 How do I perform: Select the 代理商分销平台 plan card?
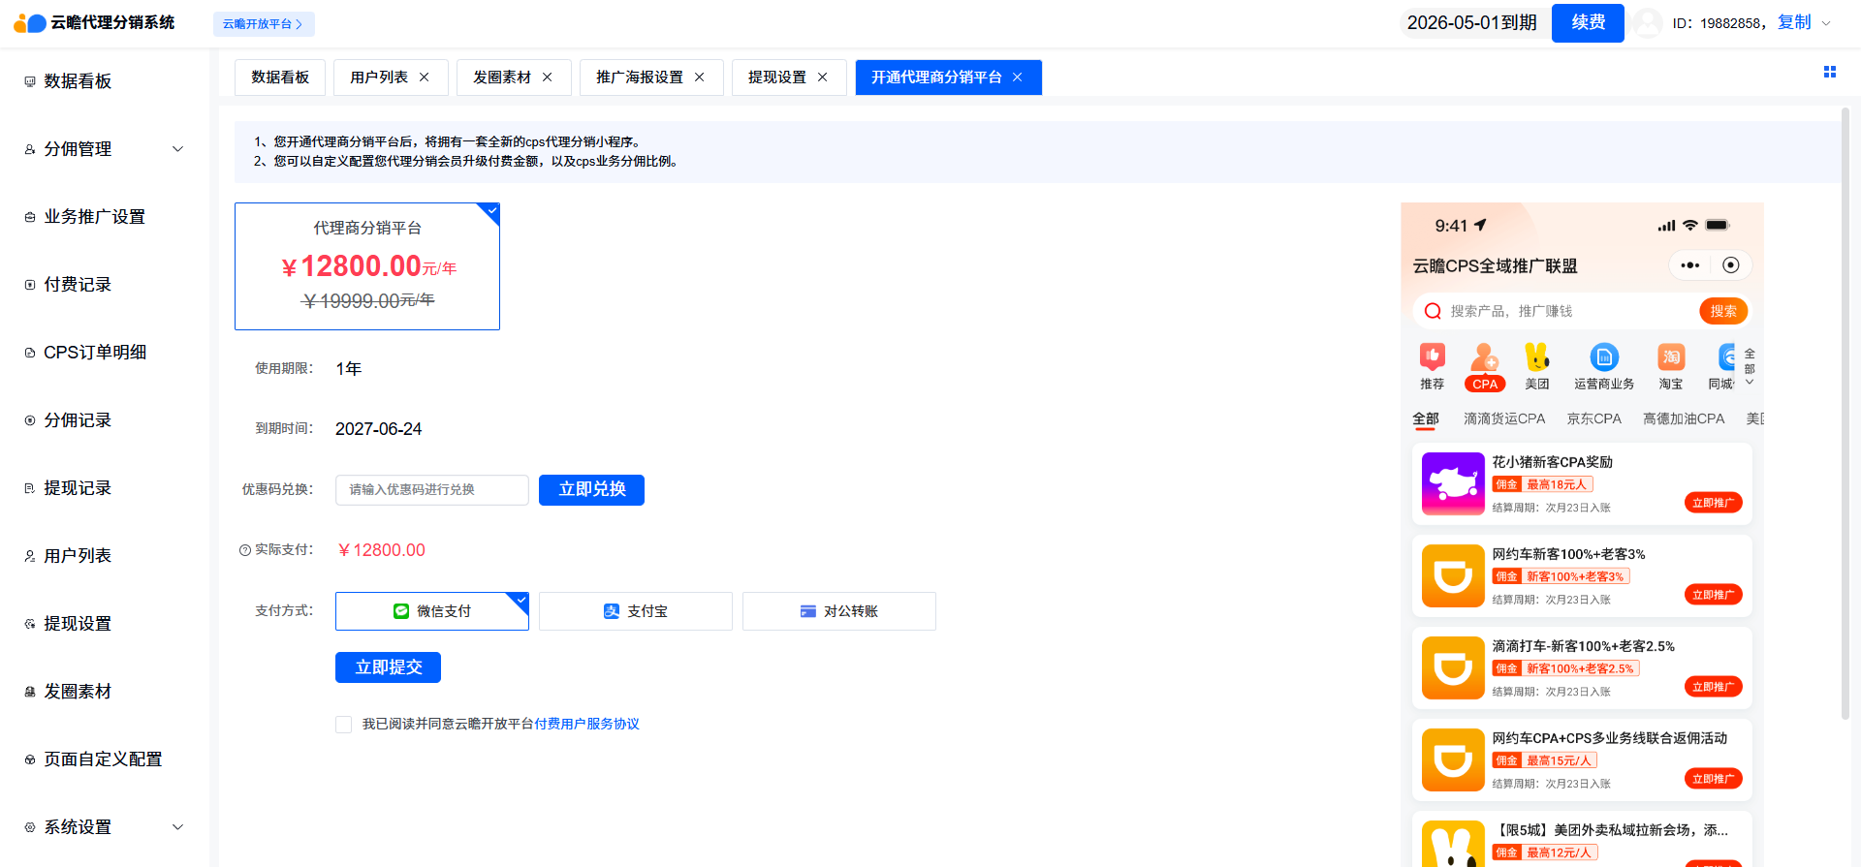coord(367,266)
